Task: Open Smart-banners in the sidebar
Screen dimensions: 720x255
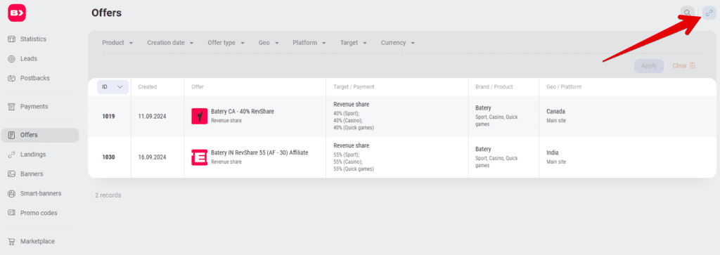Action: (41, 194)
